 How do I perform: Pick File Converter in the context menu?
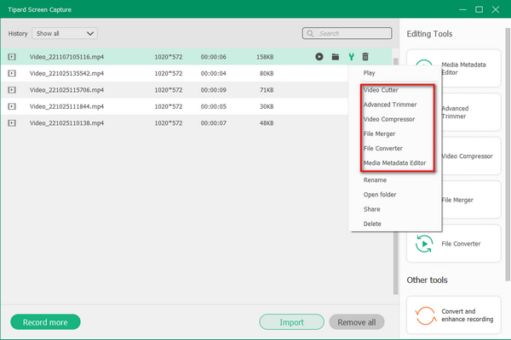point(383,149)
